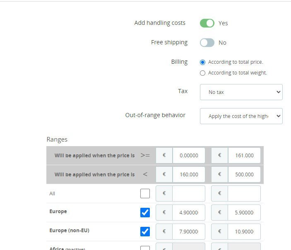Image resolution: width=291 pixels, height=250 pixels.
Task: Uncheck the Europe (non-EU) checkbox
Action: coord(145,231)
